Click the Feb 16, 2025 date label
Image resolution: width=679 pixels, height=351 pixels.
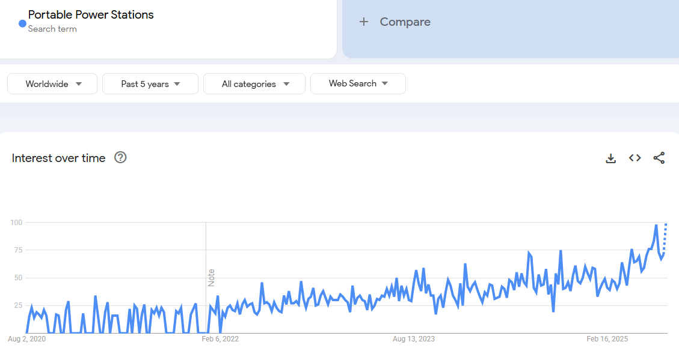[607, 339]
